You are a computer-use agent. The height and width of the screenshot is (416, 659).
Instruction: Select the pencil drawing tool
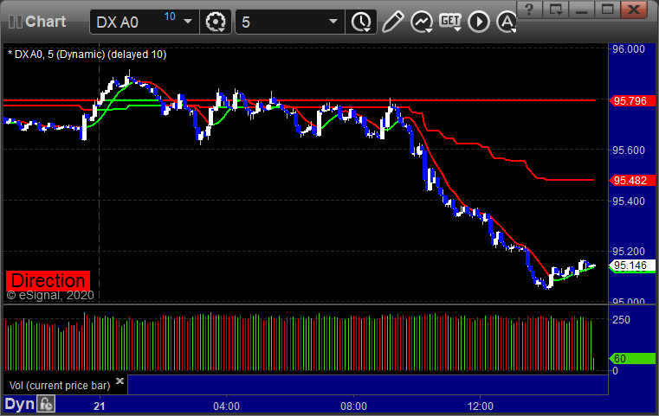(392, 22)
